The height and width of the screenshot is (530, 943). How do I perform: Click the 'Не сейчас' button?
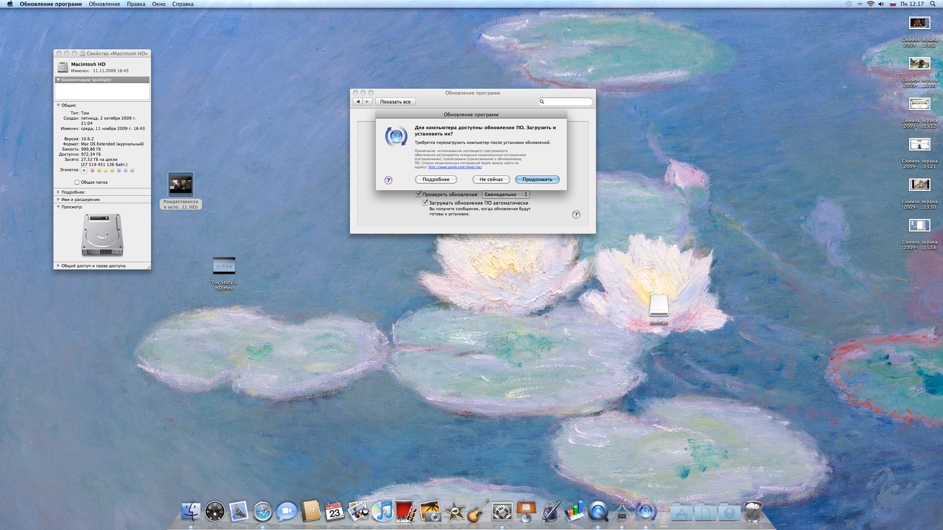click(x=491, y=180)
